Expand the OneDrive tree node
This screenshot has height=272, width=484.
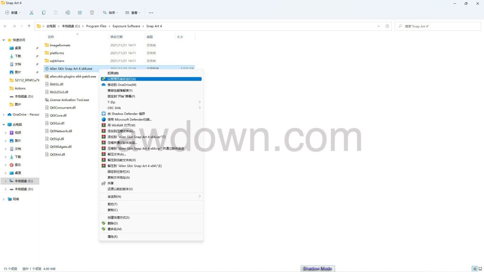pos(4,114)
